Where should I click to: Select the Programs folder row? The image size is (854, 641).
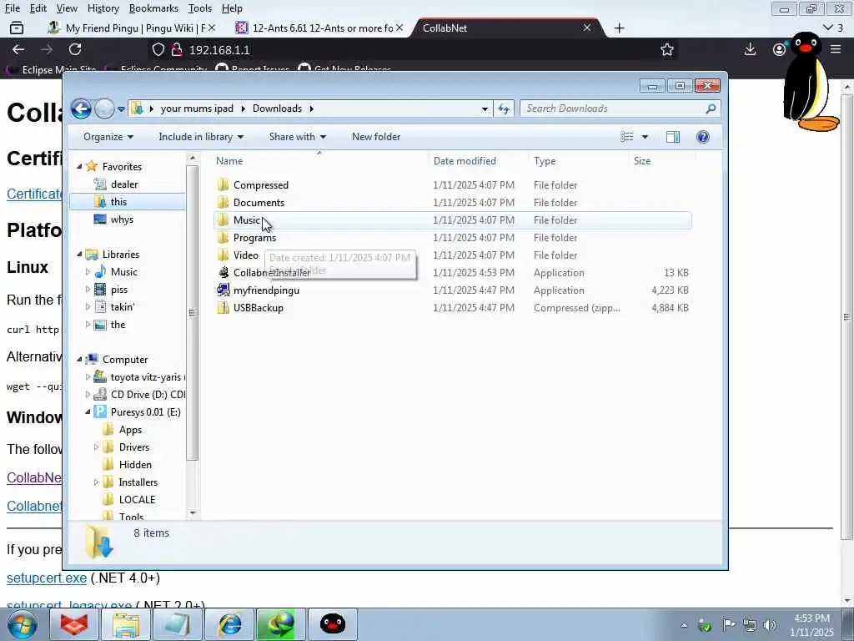[x=452, y=238]
